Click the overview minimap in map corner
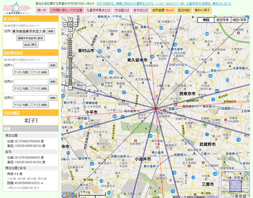The width and height of the screenshot is (253, 198). pyautogui.click(x=234, y=184)
